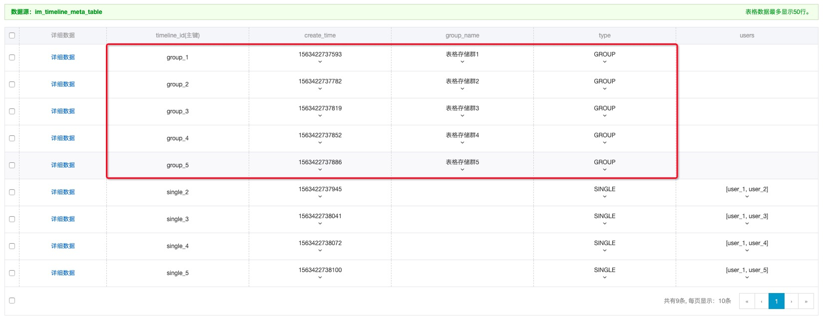Expand chevron under [user_1, user_2] users cell

[747, 197]
